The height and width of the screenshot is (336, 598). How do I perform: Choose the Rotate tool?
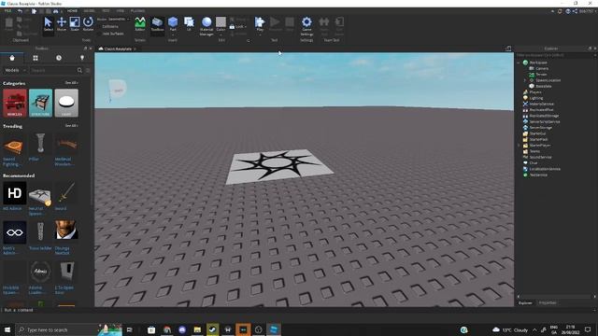88,24
